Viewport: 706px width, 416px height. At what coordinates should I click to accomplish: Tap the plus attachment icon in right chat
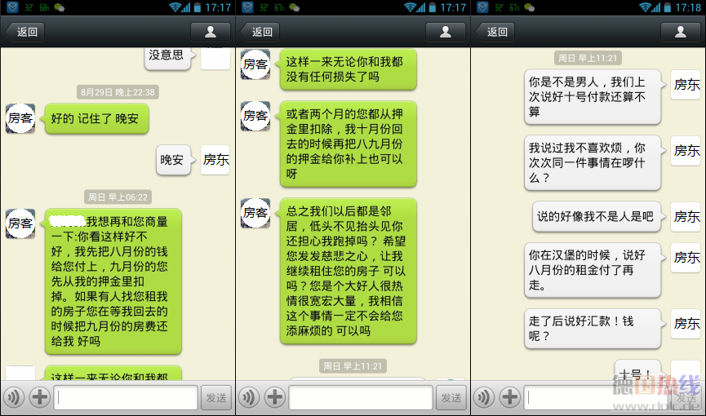(x=509, y=397)
